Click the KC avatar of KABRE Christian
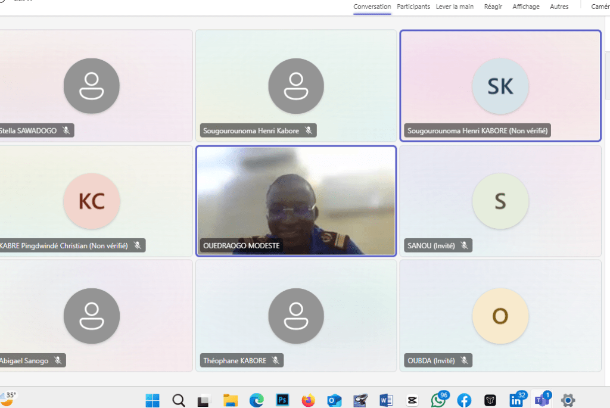 (92, 201)
